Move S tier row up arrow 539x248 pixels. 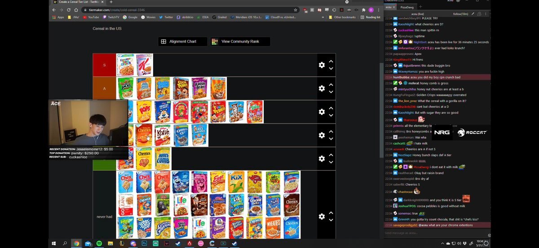coord(331,61)
